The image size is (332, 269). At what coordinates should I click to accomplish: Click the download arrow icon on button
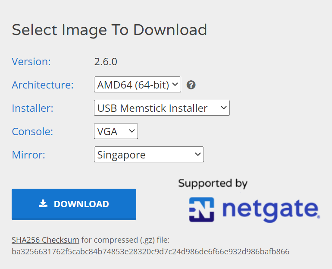click(43, 204)
